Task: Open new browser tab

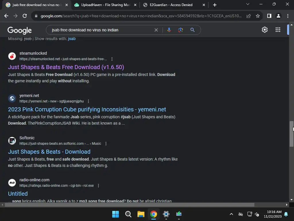Action: 215,5
